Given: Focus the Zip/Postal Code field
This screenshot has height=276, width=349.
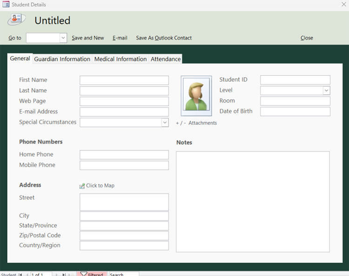Looking at the screenshot, I should pyautogui.click(x=124, y=236).
